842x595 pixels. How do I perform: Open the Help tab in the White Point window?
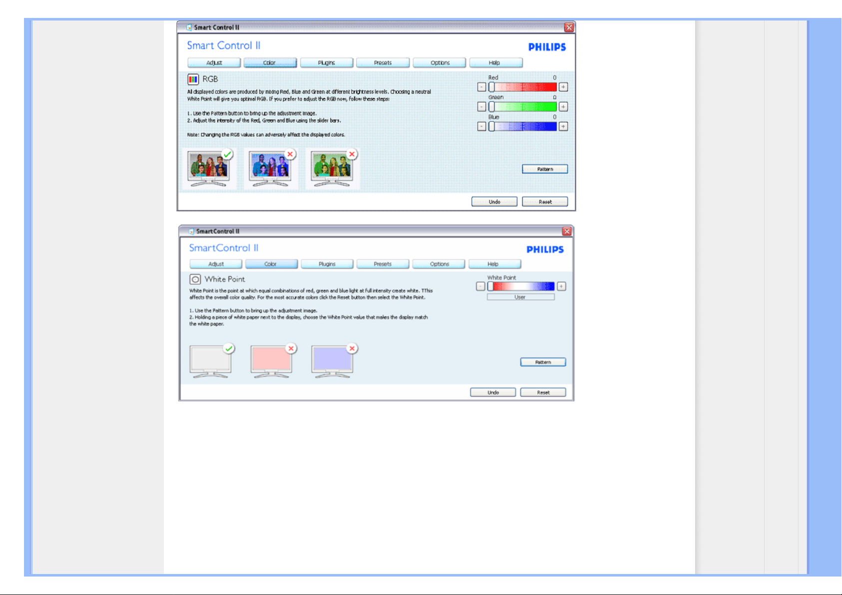[494, 264]
